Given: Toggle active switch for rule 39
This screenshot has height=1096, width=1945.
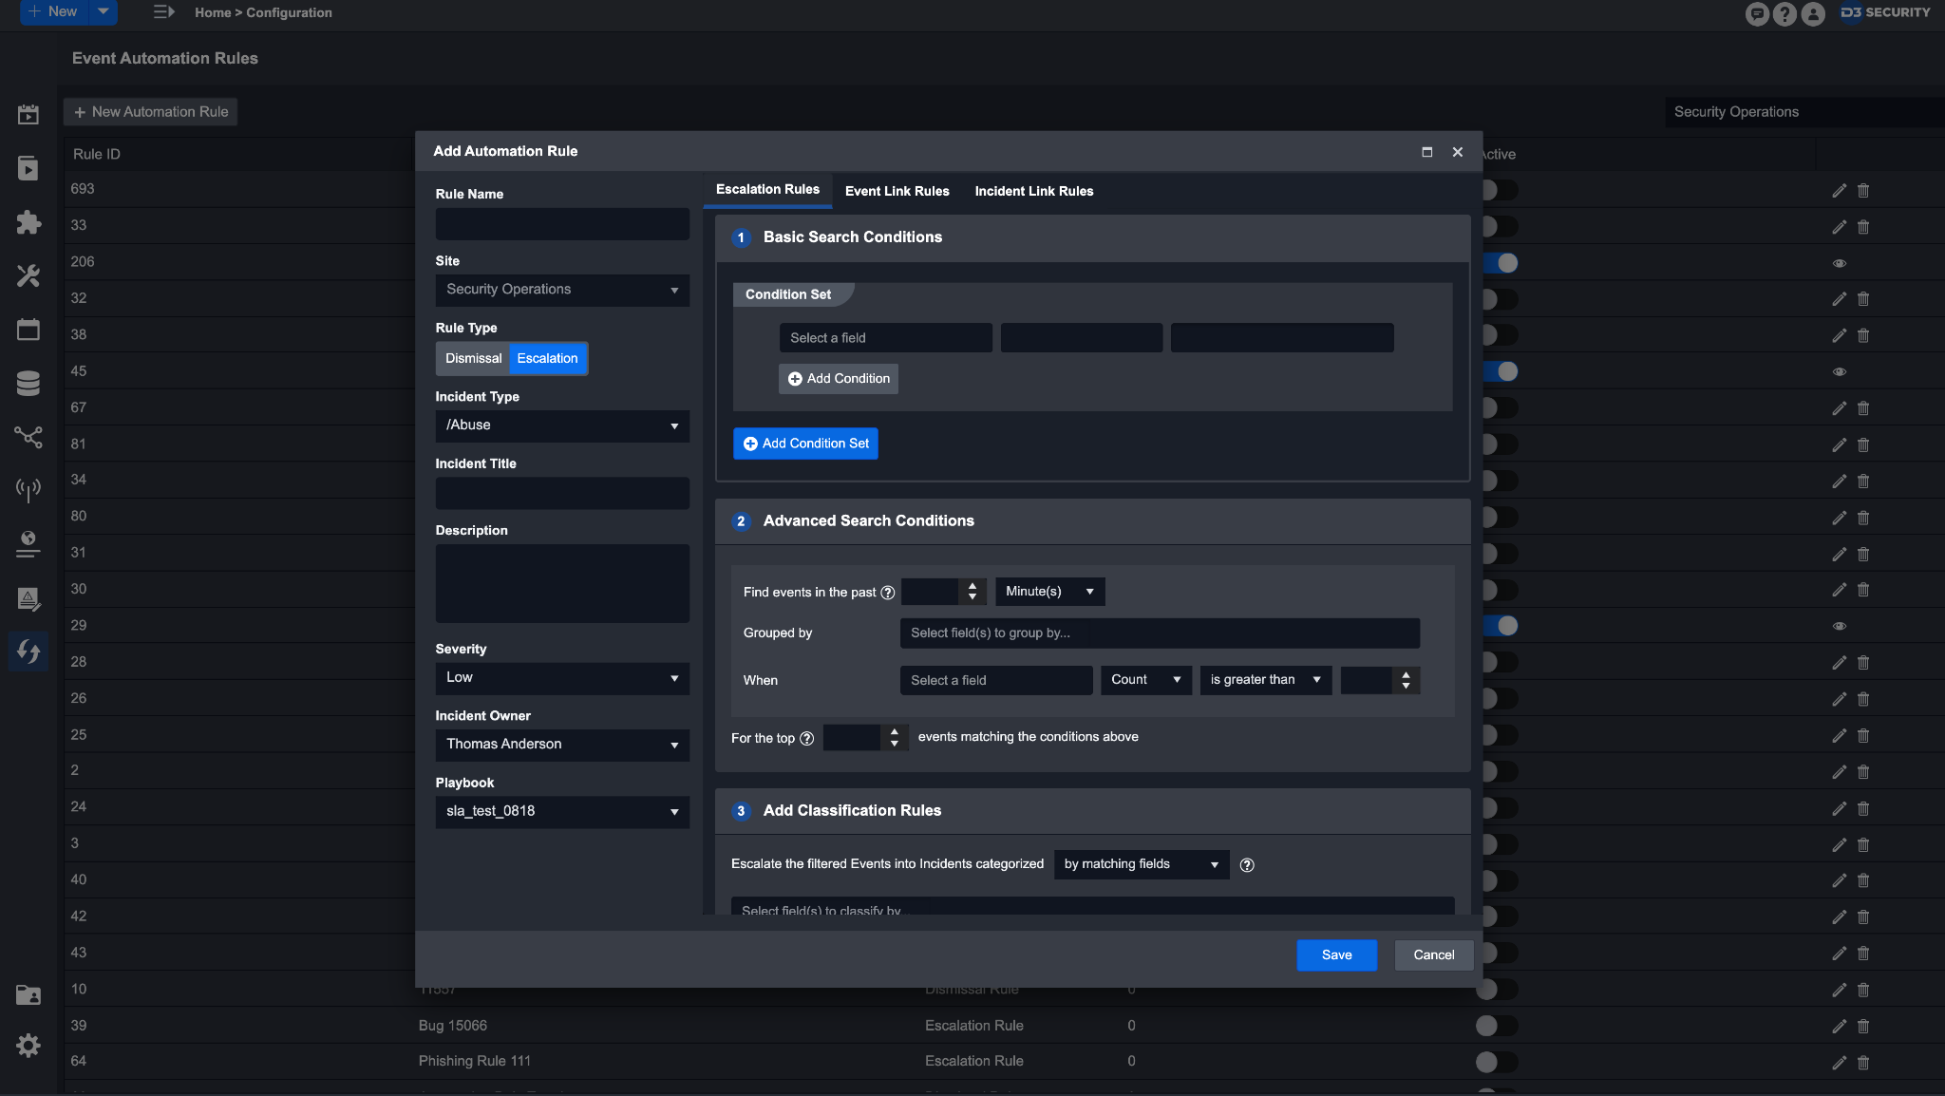Looking at the screenshot, I should [1495, 1026].
